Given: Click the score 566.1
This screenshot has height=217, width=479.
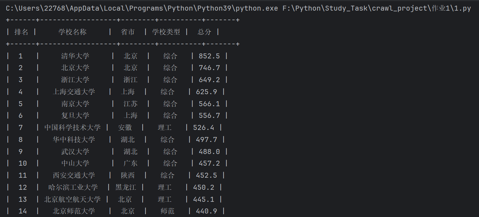Looking at the screenshot, I should (x=209, y=104).
